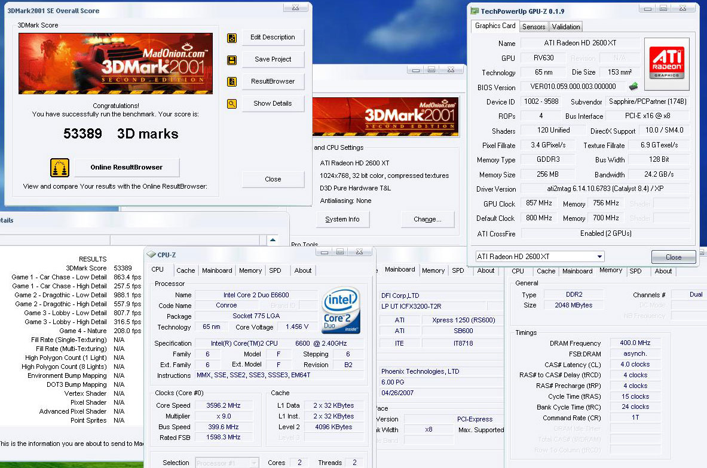Open System Info in 3DMark
Viewport: 707px width, 468px height.
click(x=342, y=219)
